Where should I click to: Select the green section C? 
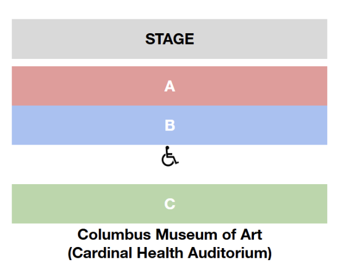pos(169,204)
